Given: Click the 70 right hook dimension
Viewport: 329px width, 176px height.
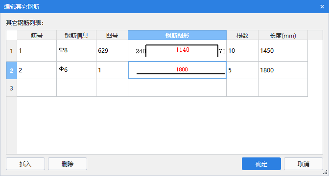Looking at the screenshot, I should click(x=222, y=51).
